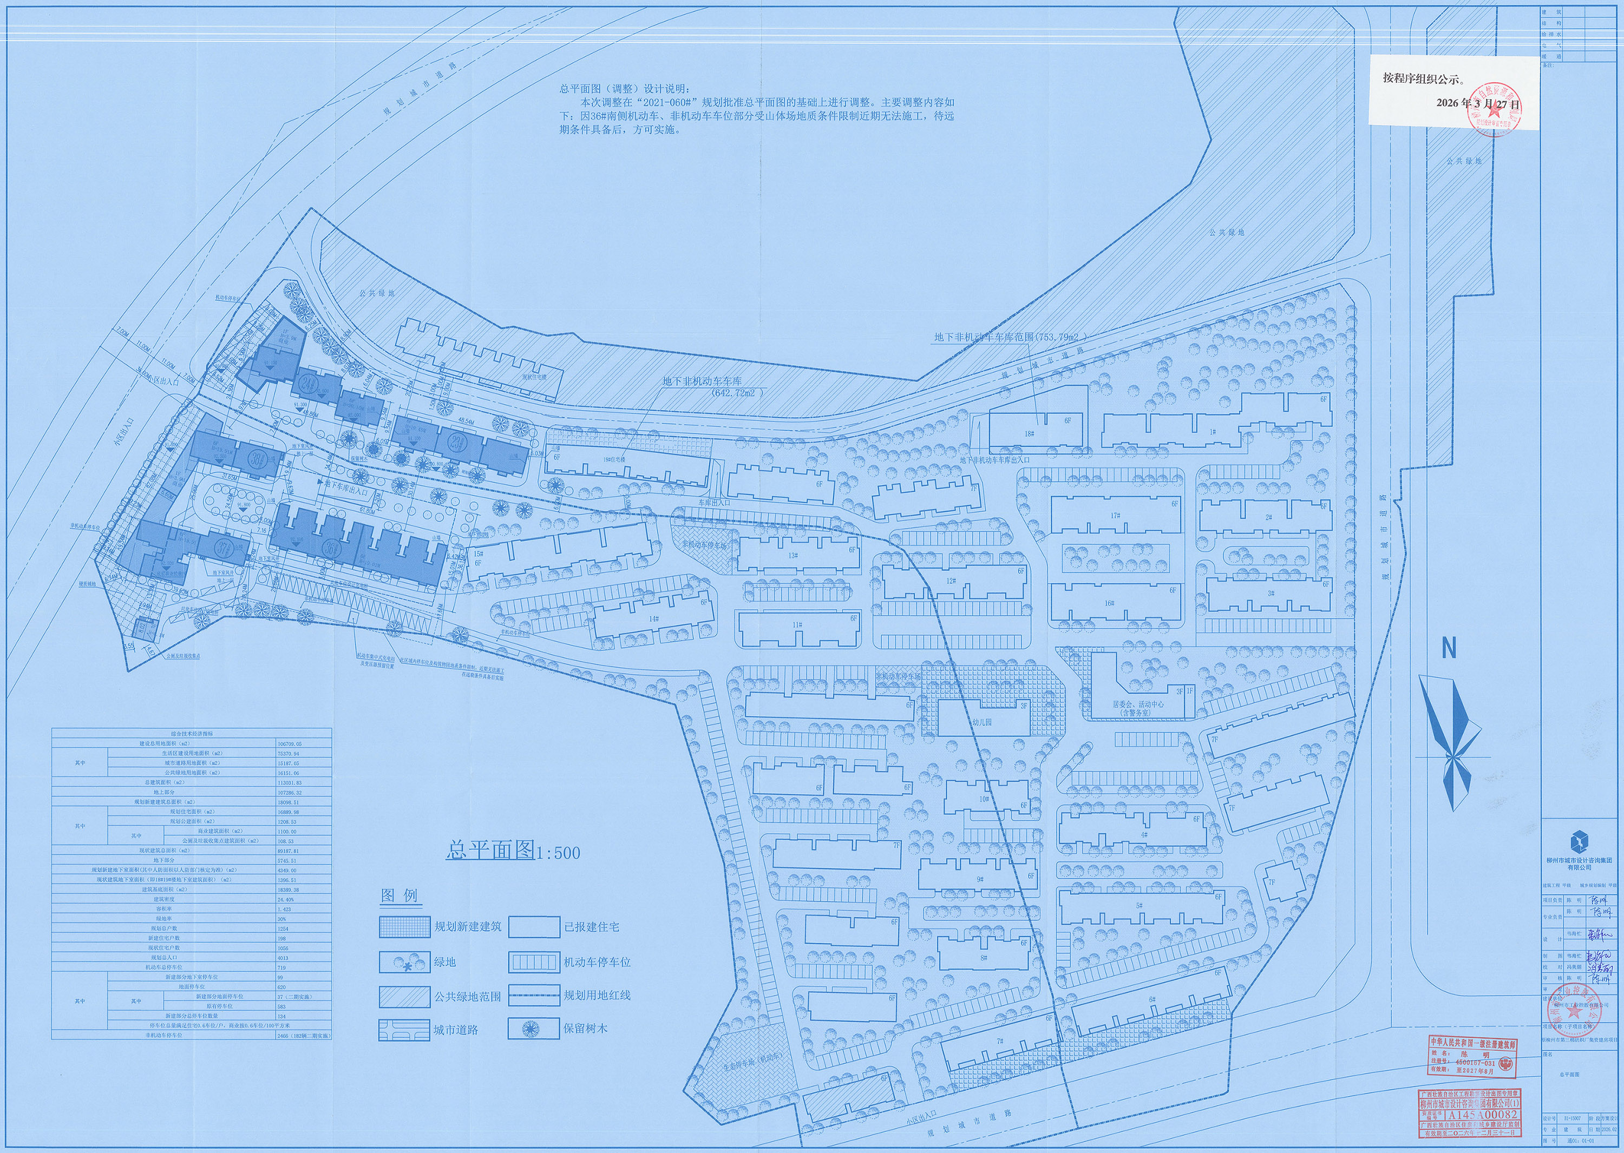Click the 图例 legend heading

click(x=400, y=895)
